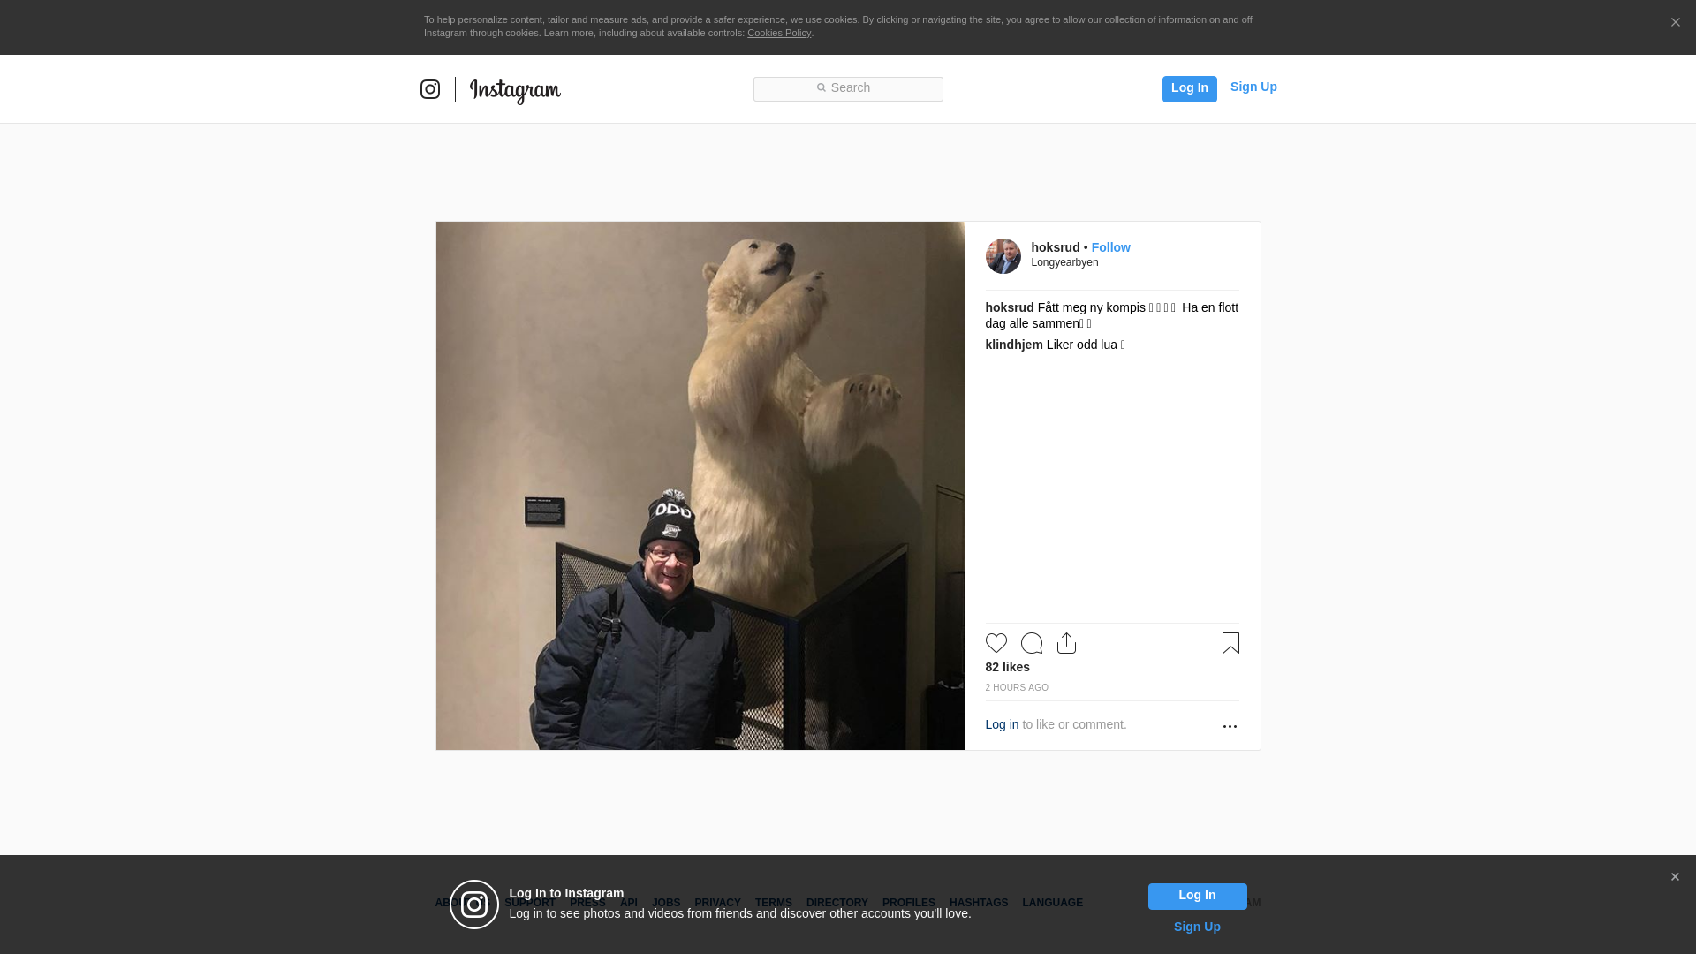Follow the hoksrud account

(1110, 247)
